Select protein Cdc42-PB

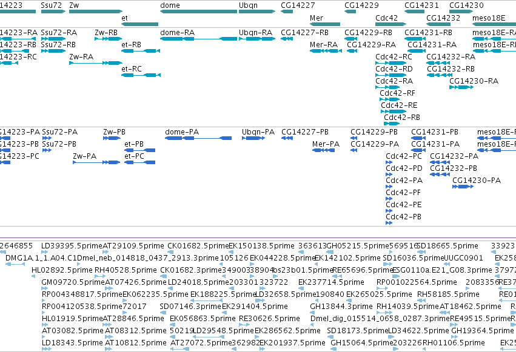(x=389, y=223)
